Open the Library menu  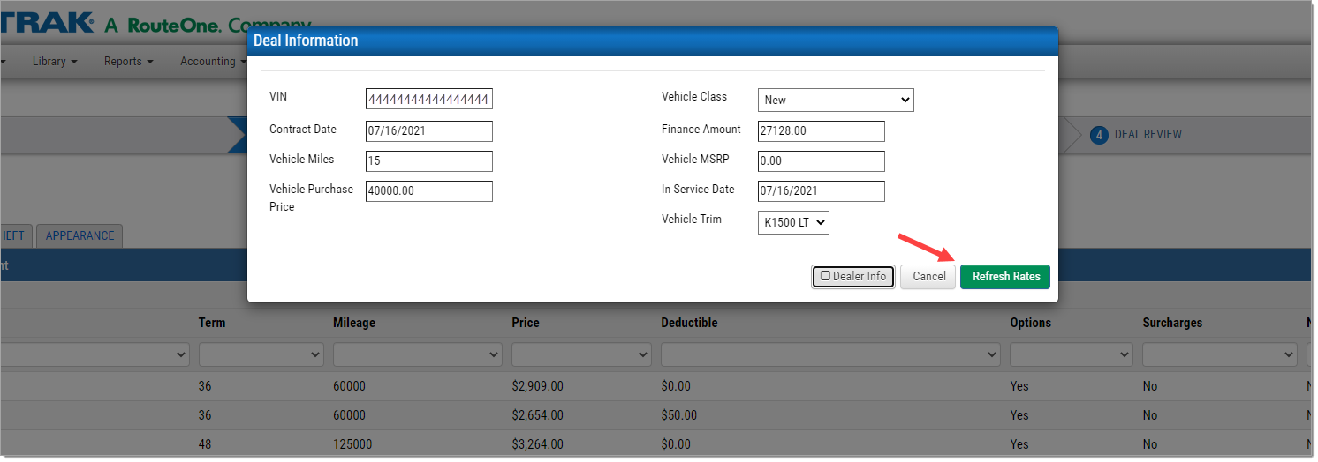(x=55, y=62)
